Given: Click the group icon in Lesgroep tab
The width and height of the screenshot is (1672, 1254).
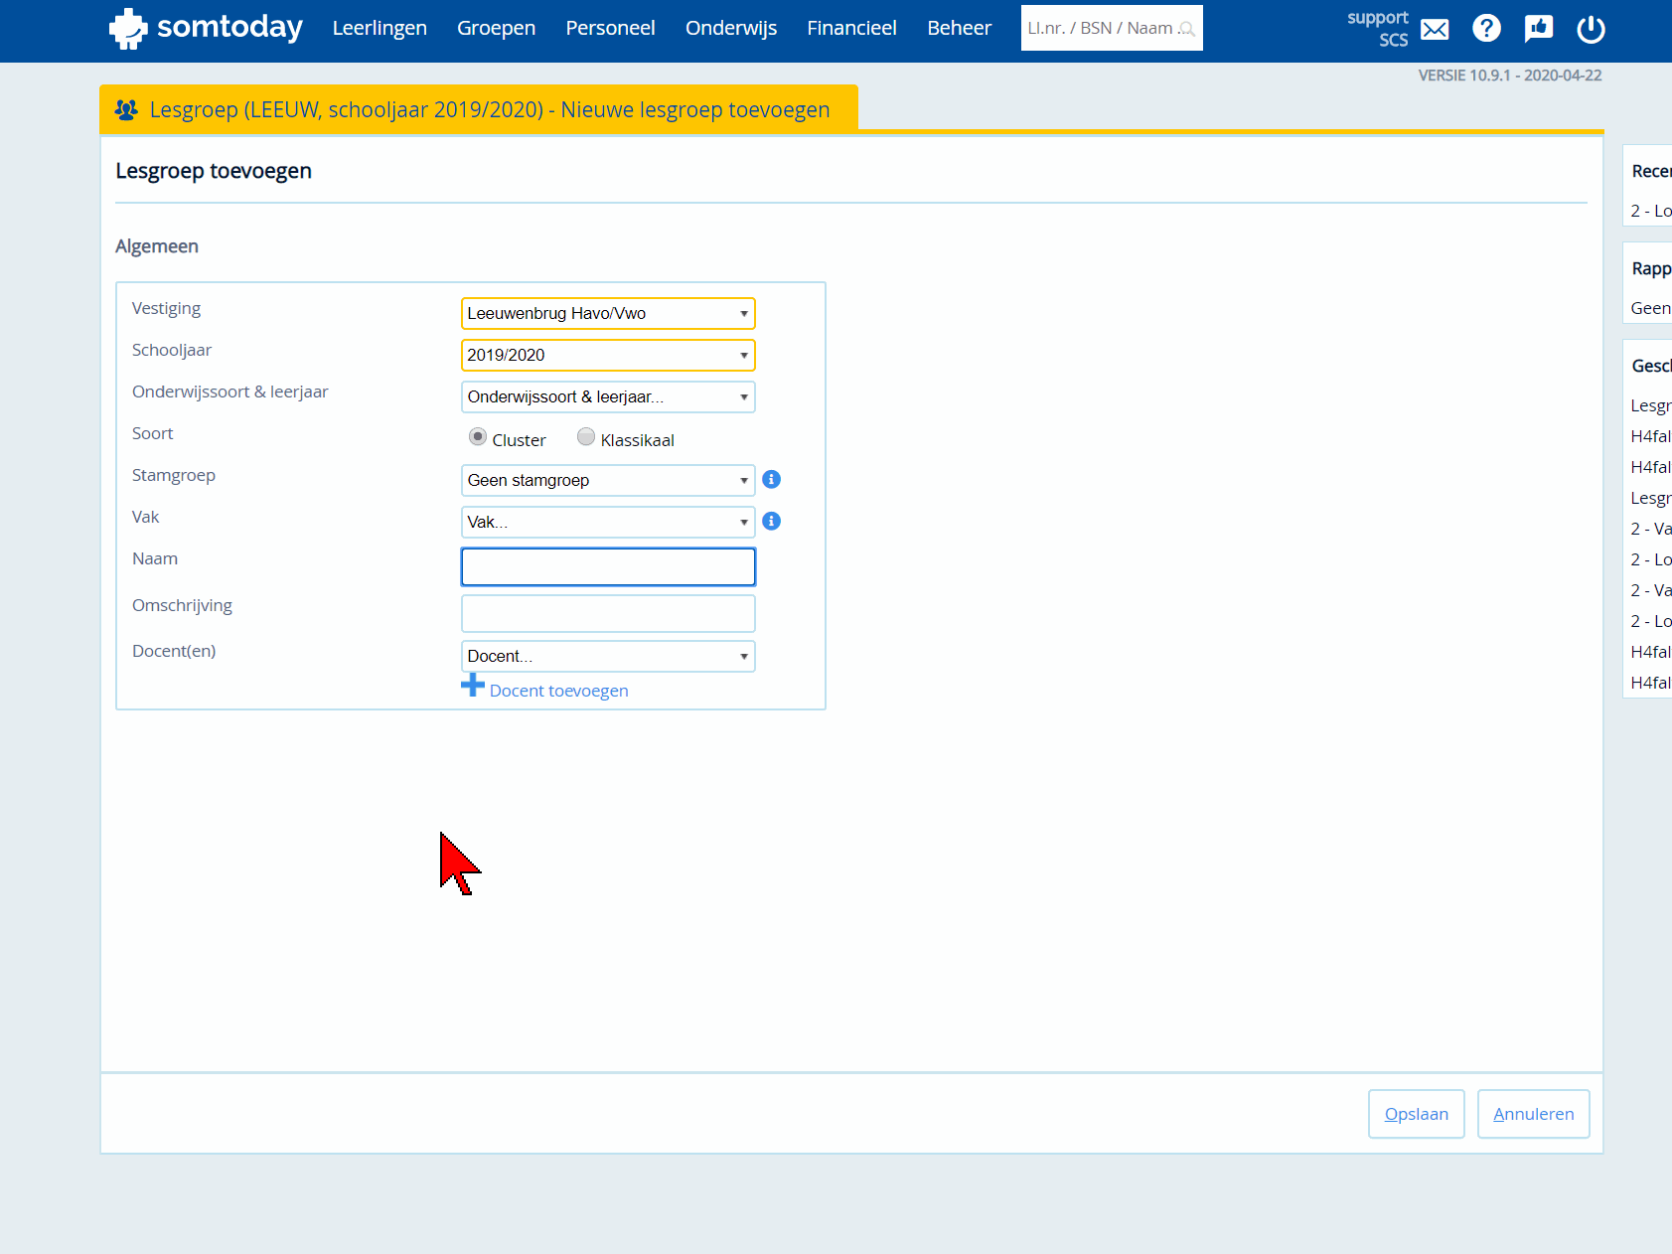Looking at the screenshot, I should (x=126, y=109).
